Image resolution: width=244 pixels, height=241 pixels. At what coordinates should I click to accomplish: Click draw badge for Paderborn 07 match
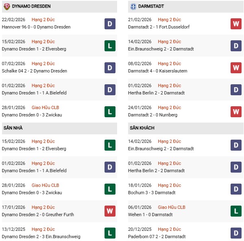coord(236,233)
